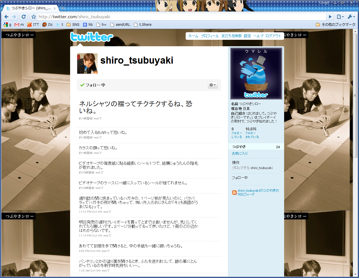Viewport: 359px width, 278px height.
Task: Open お気に入り favorites link
Action: 240,154
